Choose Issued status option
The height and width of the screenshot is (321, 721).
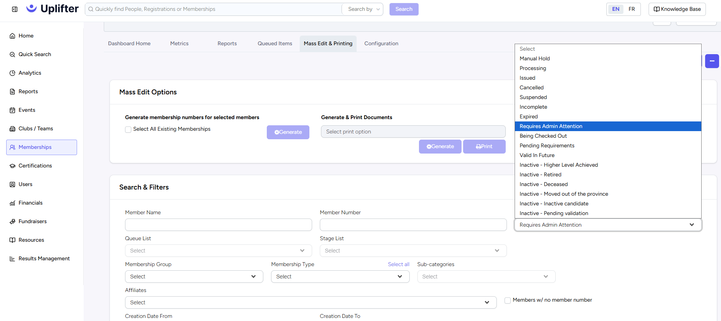pos(608,78)
